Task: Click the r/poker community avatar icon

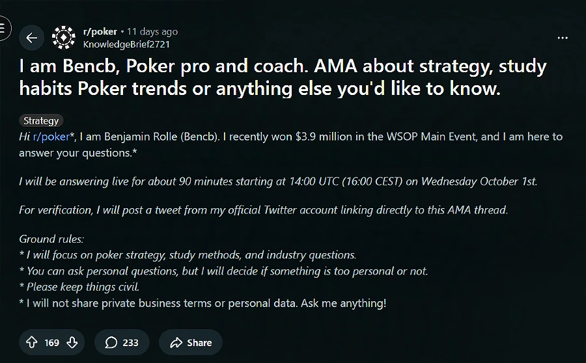Action: tap(64, 38)
